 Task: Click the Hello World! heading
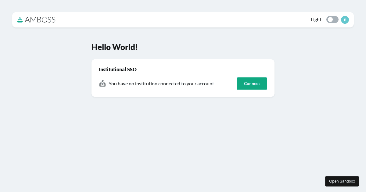115,47
